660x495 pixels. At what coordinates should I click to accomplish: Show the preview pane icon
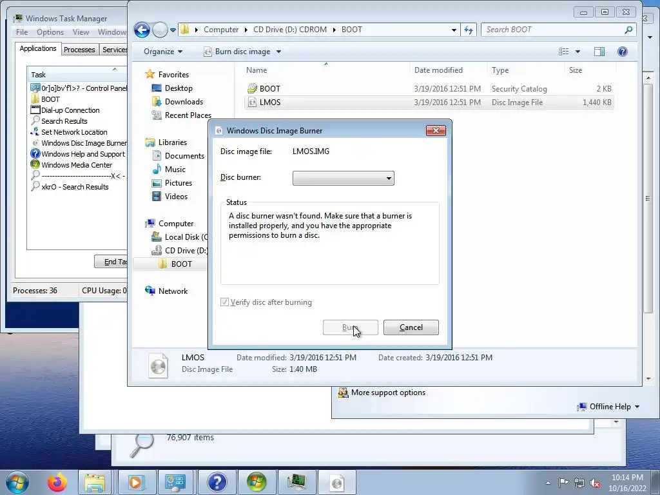(599, 52)
